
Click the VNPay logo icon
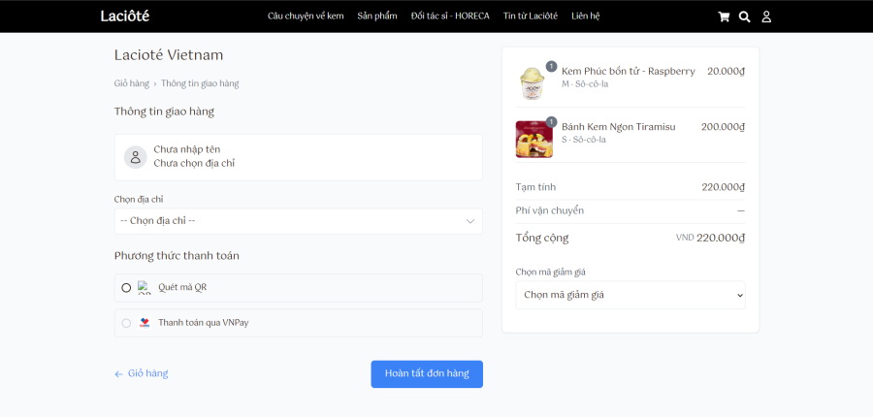click(145, 322)
